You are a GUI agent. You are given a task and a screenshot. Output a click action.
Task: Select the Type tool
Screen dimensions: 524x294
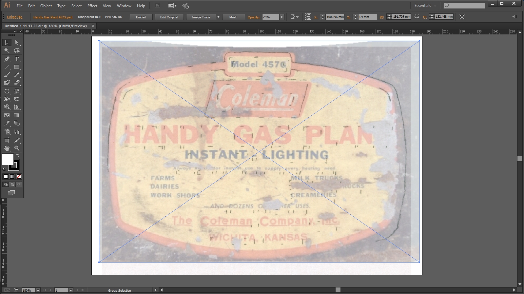pyautogui.click(x=17, y=59)
